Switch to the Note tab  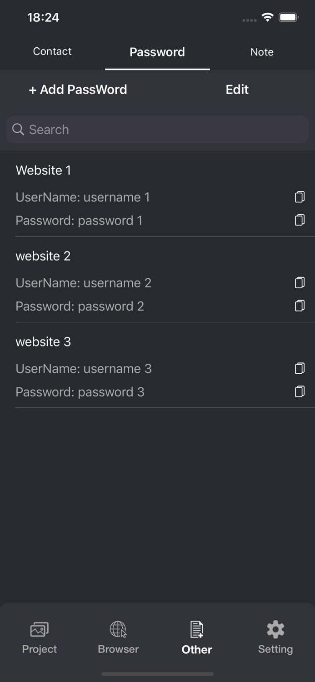tap(262, 52)
